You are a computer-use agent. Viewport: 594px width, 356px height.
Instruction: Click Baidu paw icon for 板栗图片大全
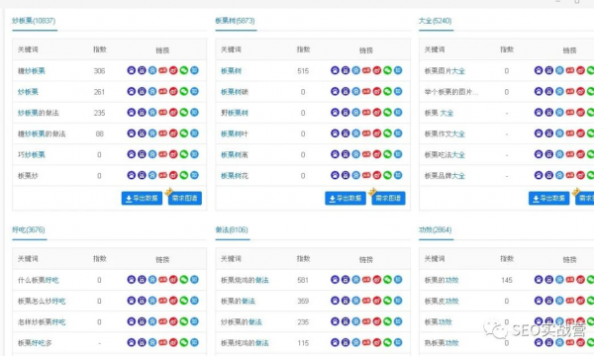539,70
